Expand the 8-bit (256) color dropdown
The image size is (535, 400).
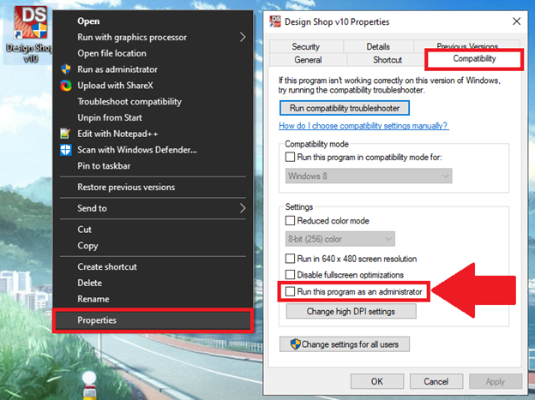340,239
